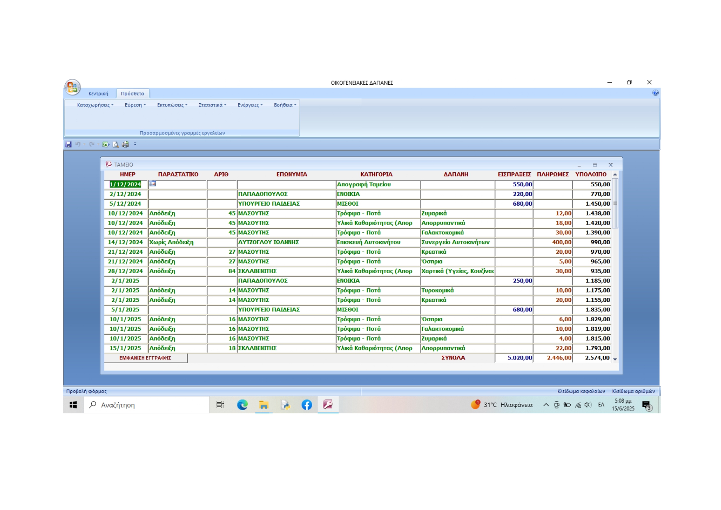
Task: Click the volume icon in system tray
Action: point(588,405)
